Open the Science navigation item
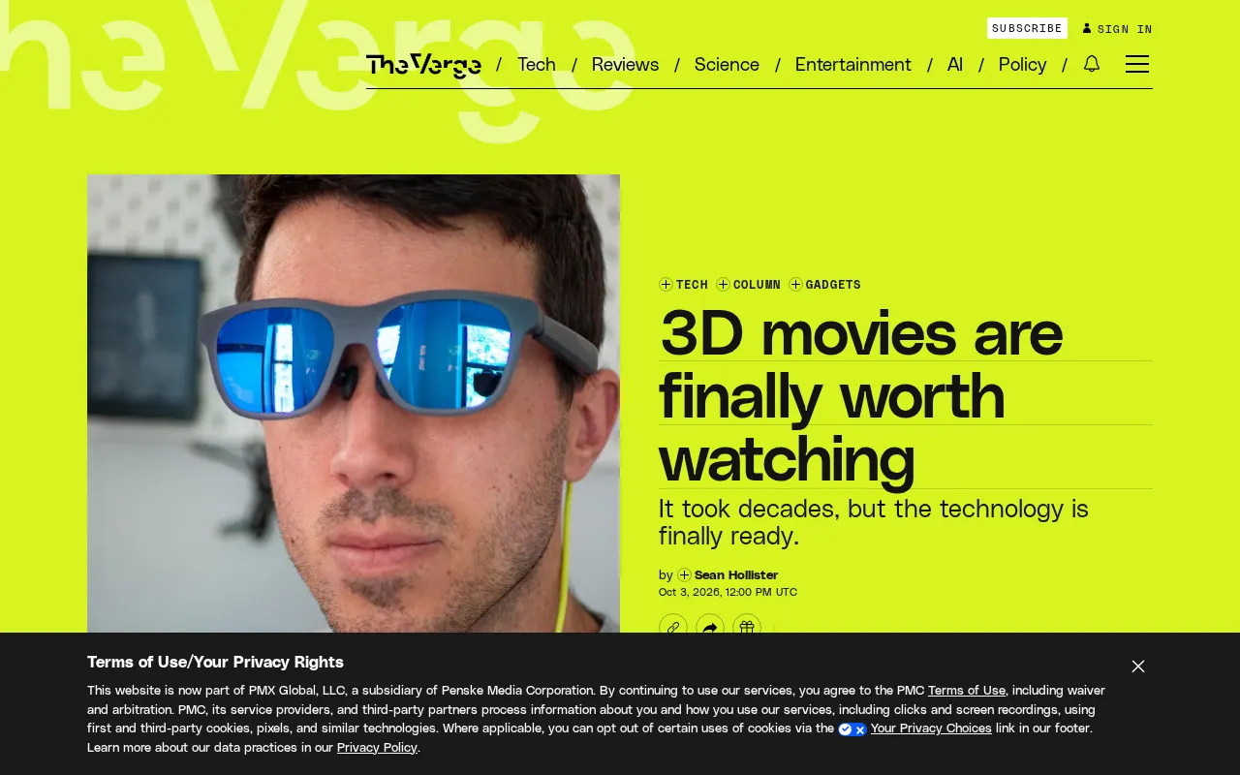 [727, 64]
